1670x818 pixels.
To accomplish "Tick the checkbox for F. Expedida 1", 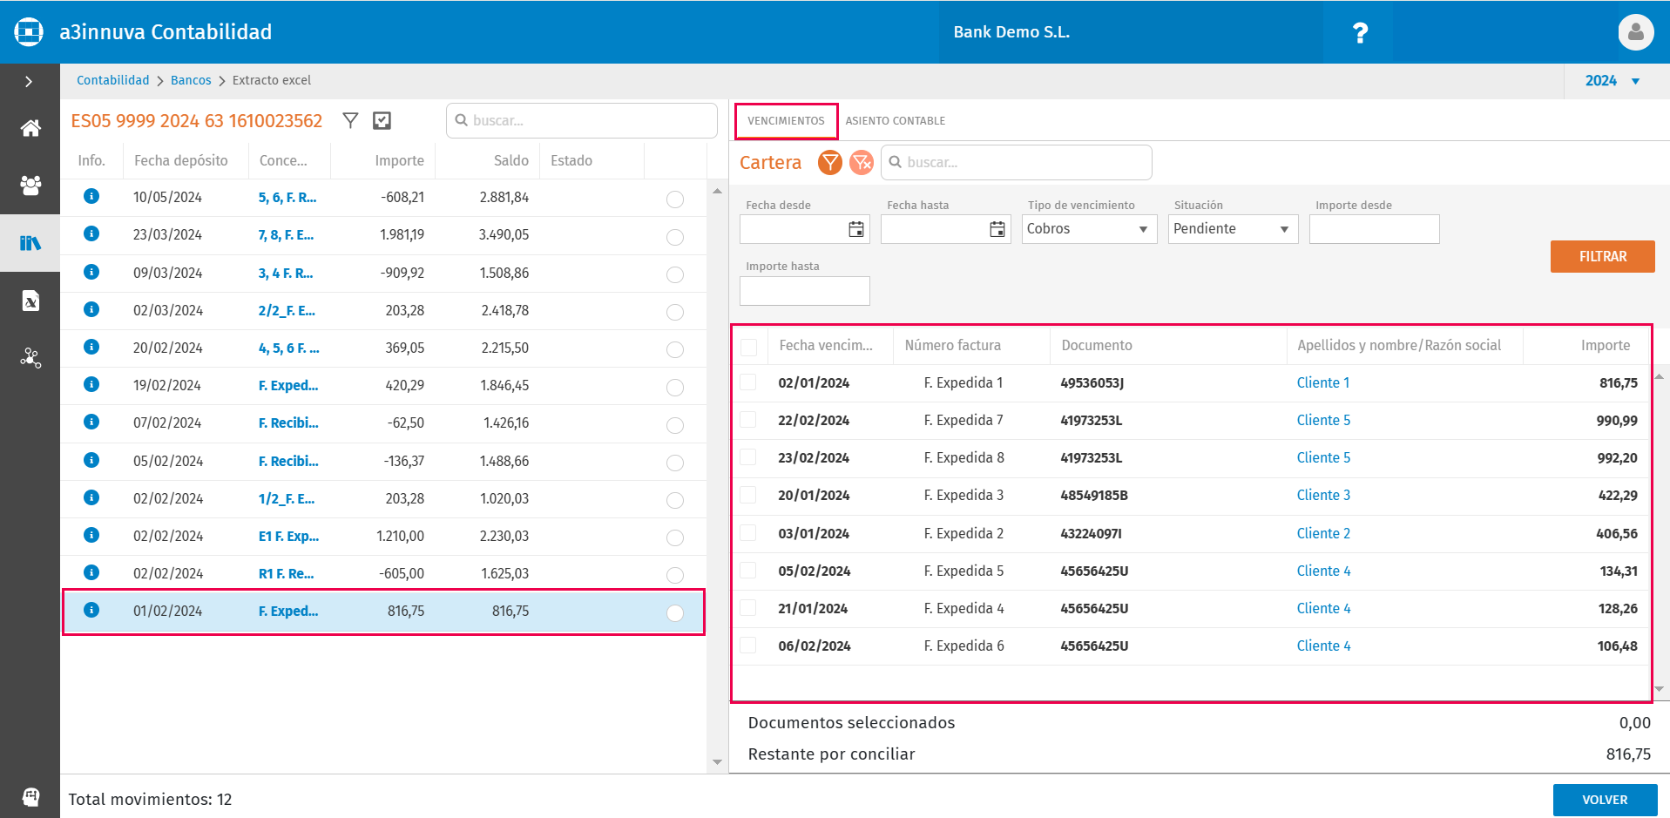I will 748,382.
